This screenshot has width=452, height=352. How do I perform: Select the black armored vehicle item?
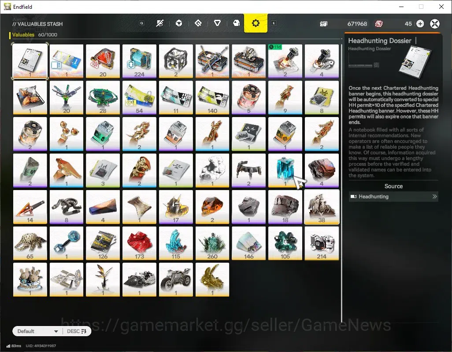coord(139,280)
